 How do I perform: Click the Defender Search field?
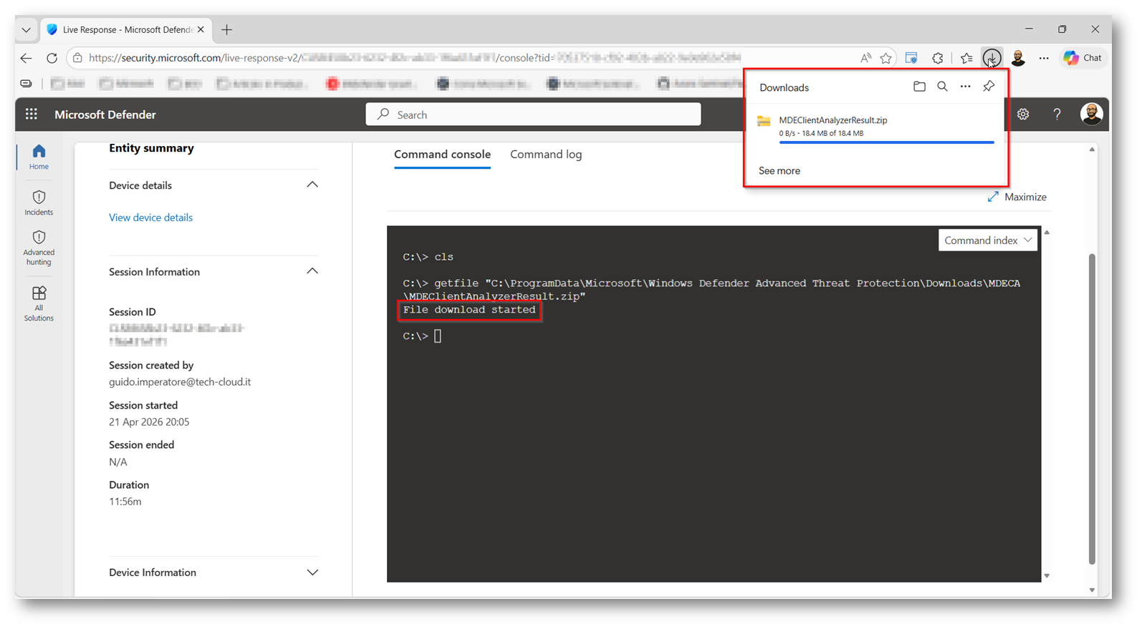(533, 114)
